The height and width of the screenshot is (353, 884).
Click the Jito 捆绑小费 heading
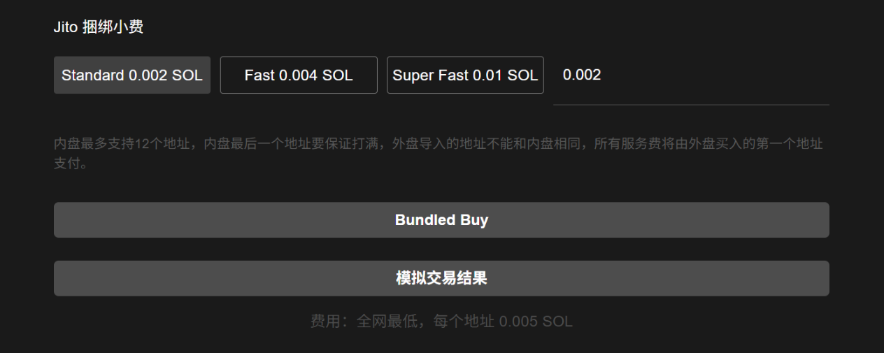(99, 27)
